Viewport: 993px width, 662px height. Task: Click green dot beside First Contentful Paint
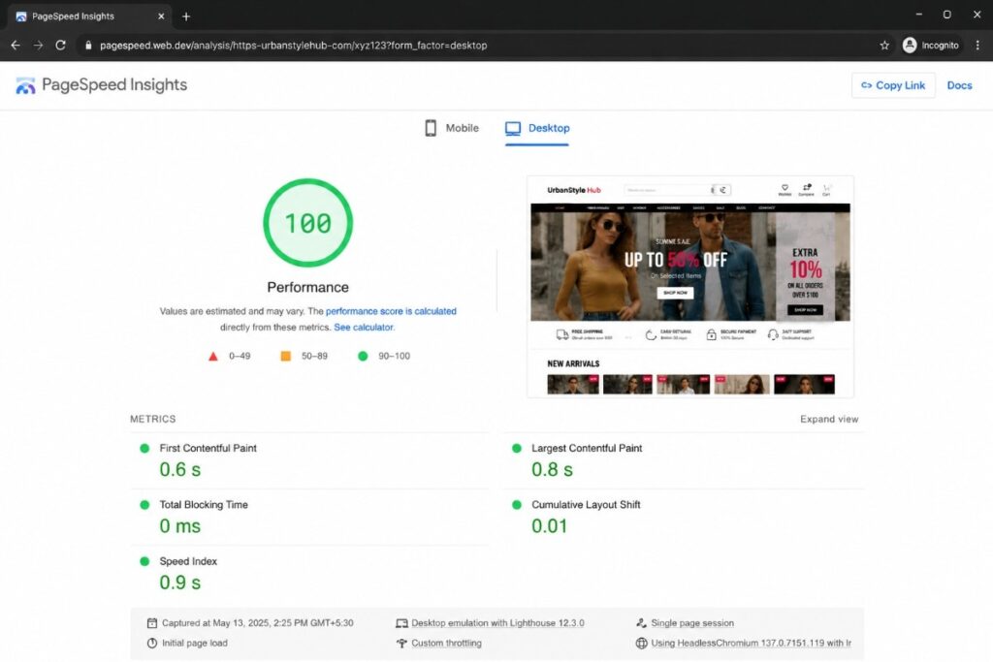tap(144, 448)
